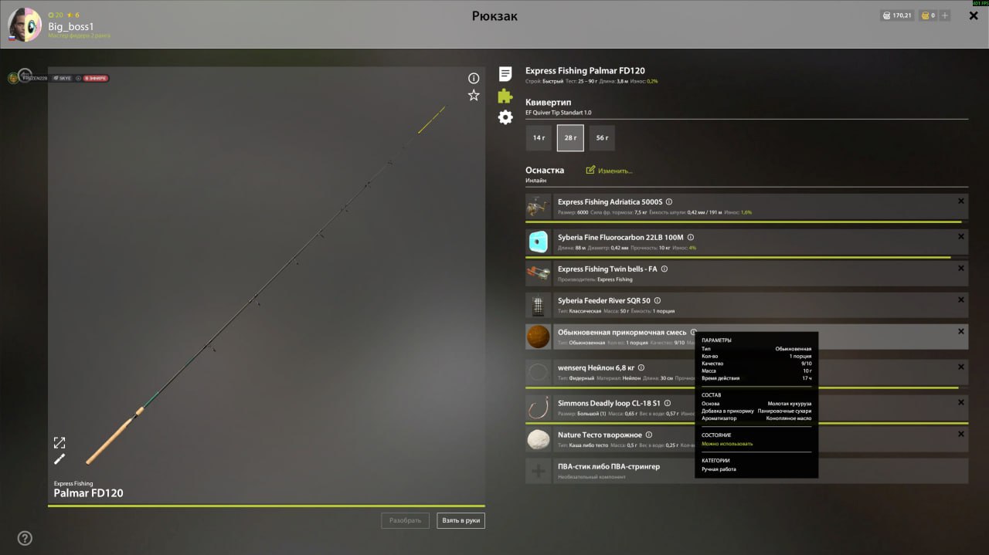Viewport: 989px width, 555px height.
Task: Open info for Simmons Deadly loop hook
Action: (x=668, y=403)
